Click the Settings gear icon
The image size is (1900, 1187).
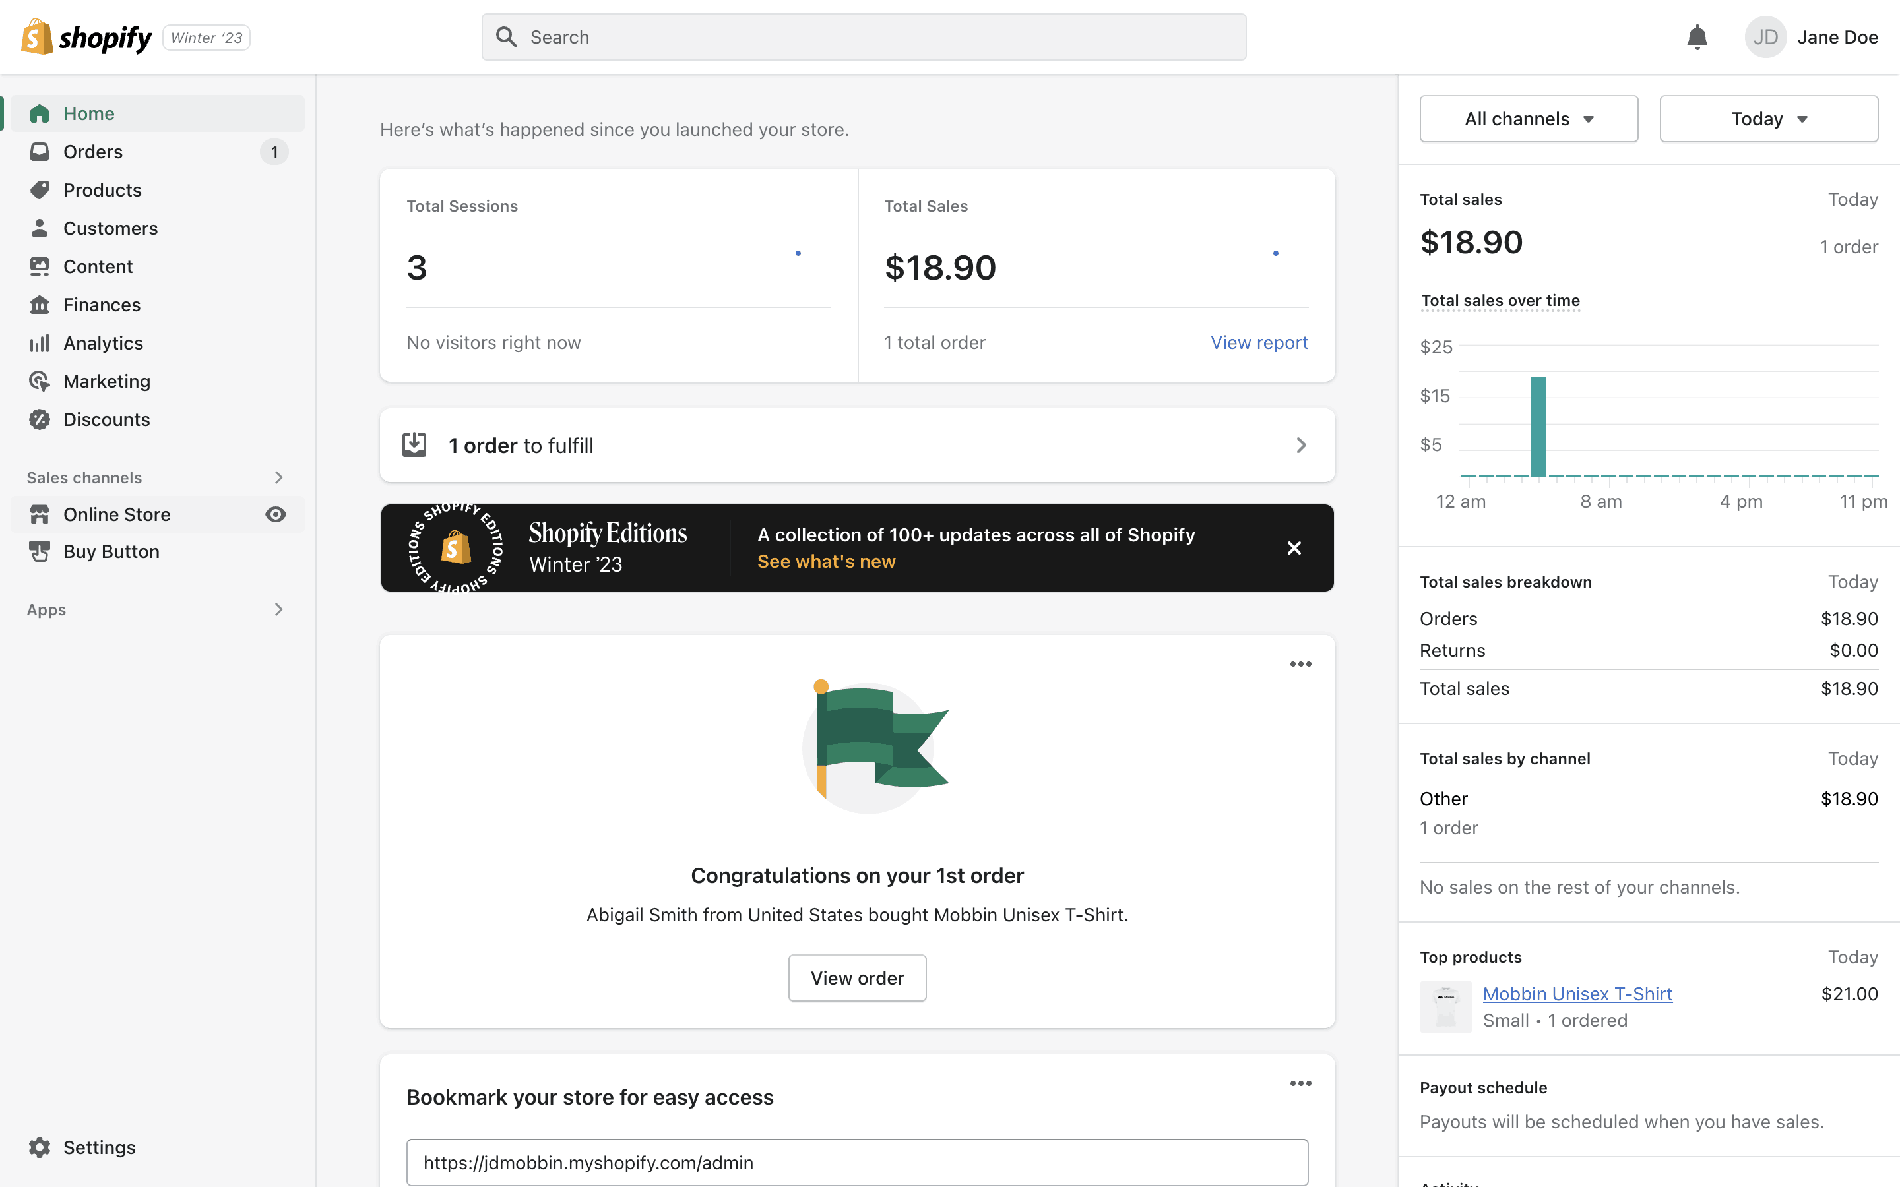coord(40,1147)
